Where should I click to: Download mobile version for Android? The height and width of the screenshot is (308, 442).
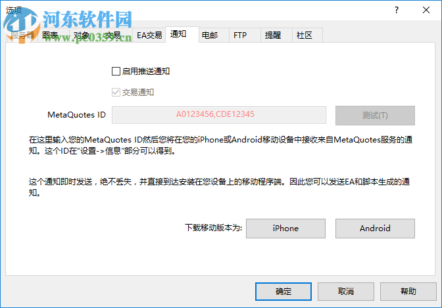coord(375,229)
